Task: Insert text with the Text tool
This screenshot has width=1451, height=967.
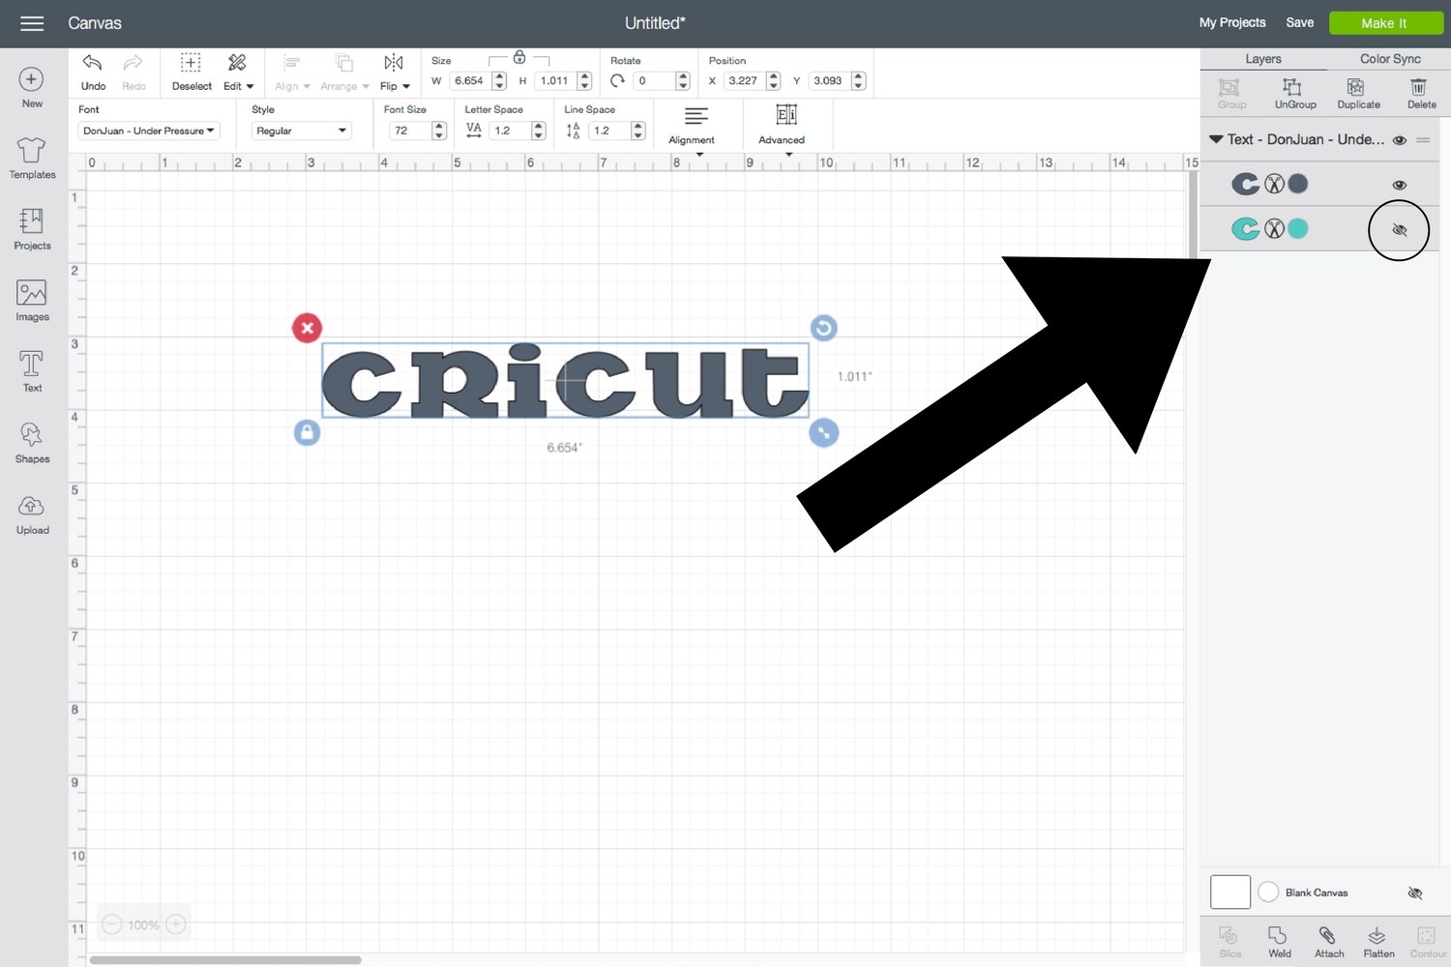Action: (x=32, y=369)
